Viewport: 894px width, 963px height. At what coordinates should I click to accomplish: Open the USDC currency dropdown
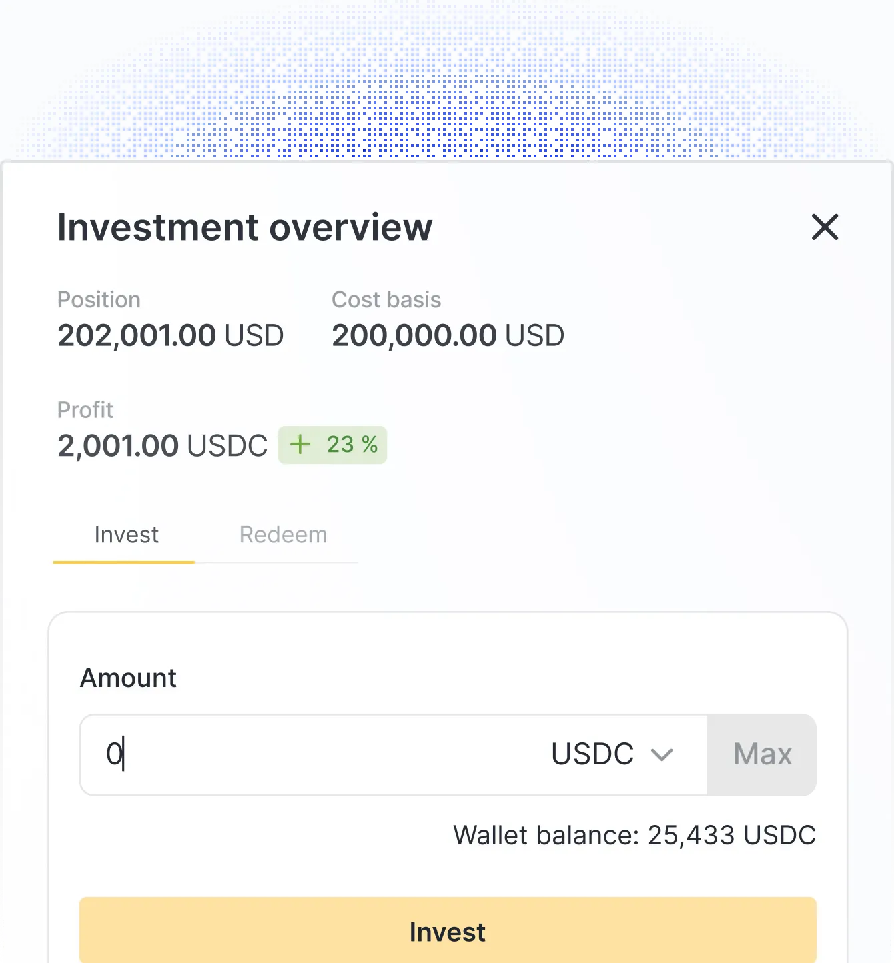pyautogui.click(x=592, y=755)
